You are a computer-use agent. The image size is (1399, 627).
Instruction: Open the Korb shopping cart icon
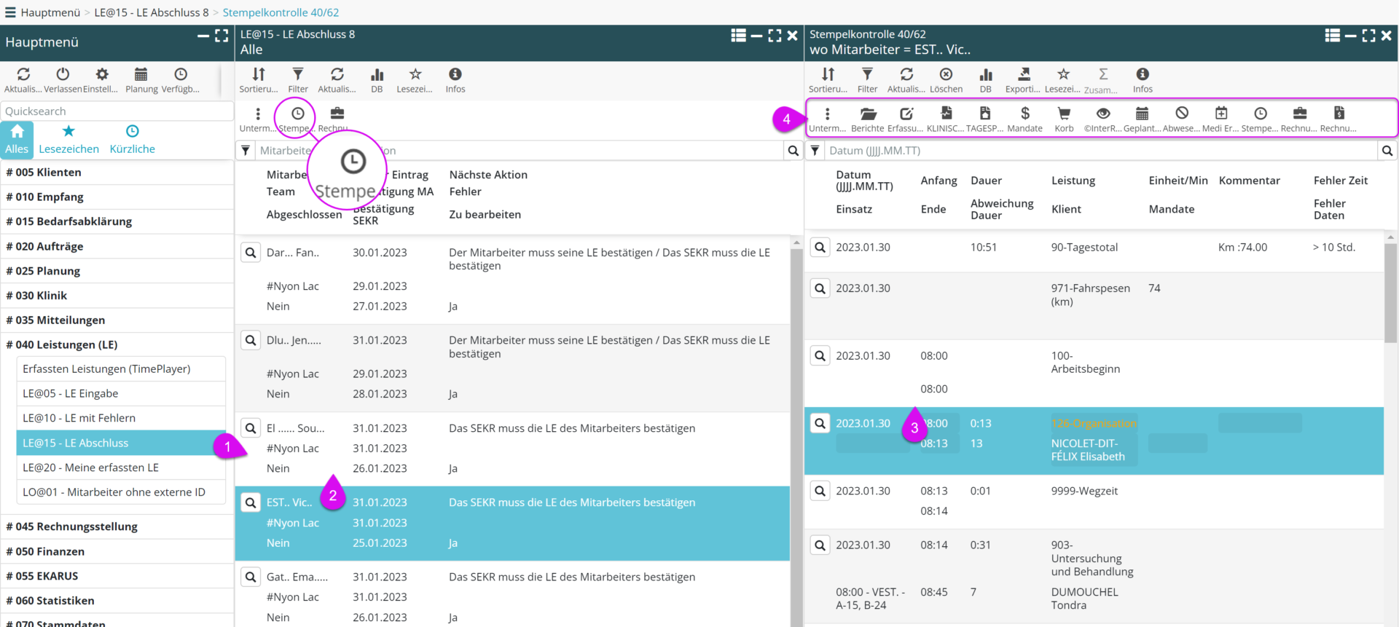click(1064, 119)
